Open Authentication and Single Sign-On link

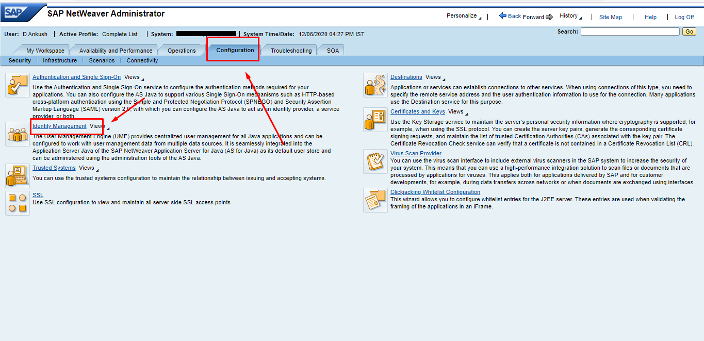[76, 77]
